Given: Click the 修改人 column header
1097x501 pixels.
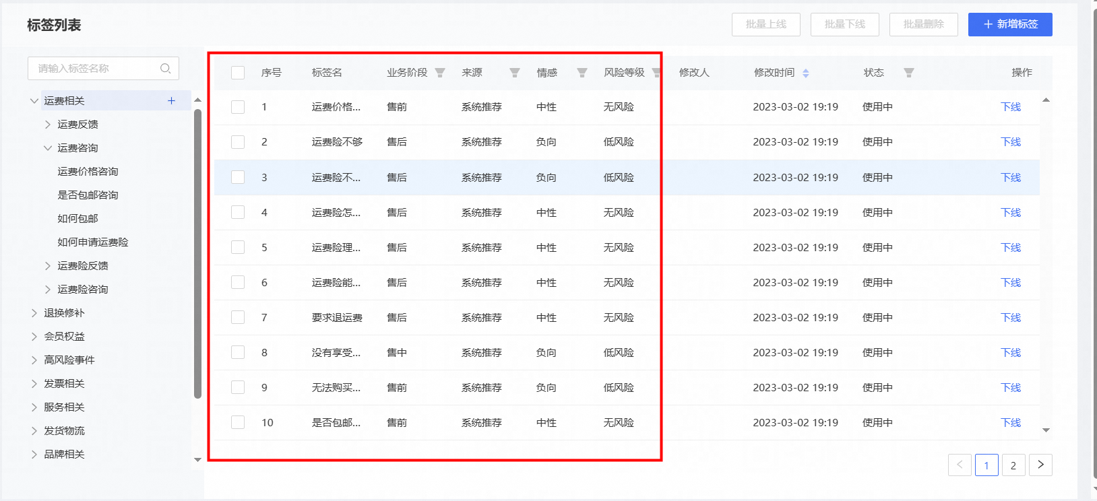Looking at the screenshot, I should coord(694,73).
